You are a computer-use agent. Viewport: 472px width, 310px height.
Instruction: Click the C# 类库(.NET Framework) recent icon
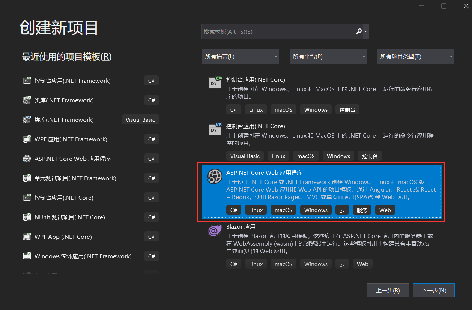click(27, 100)
